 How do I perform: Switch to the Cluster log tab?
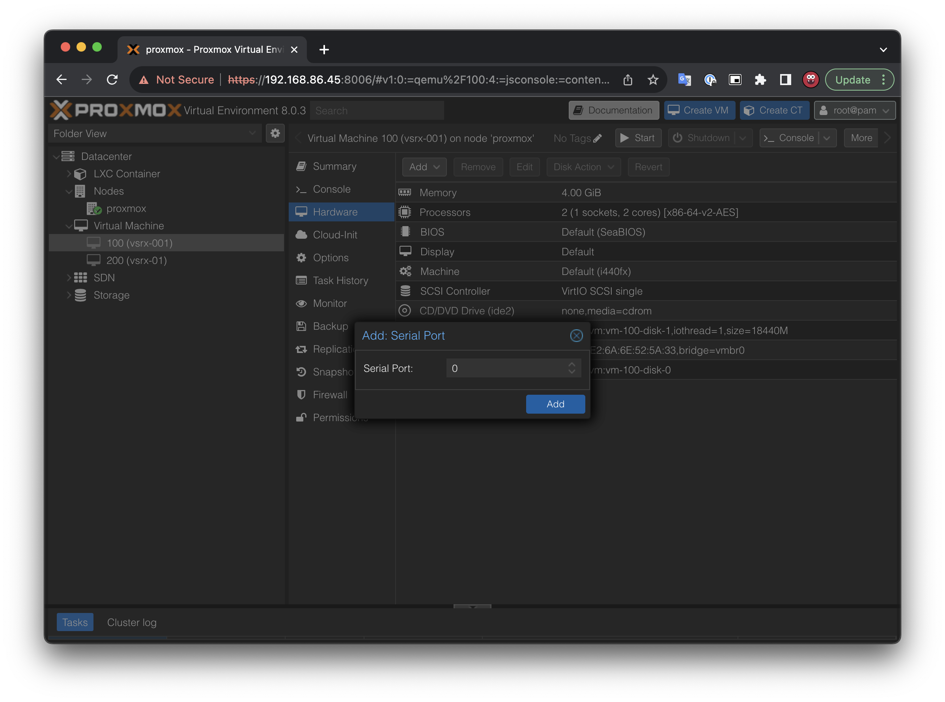(x=131, y=622)
